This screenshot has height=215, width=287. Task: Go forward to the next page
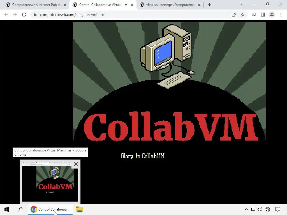point(15,15)
